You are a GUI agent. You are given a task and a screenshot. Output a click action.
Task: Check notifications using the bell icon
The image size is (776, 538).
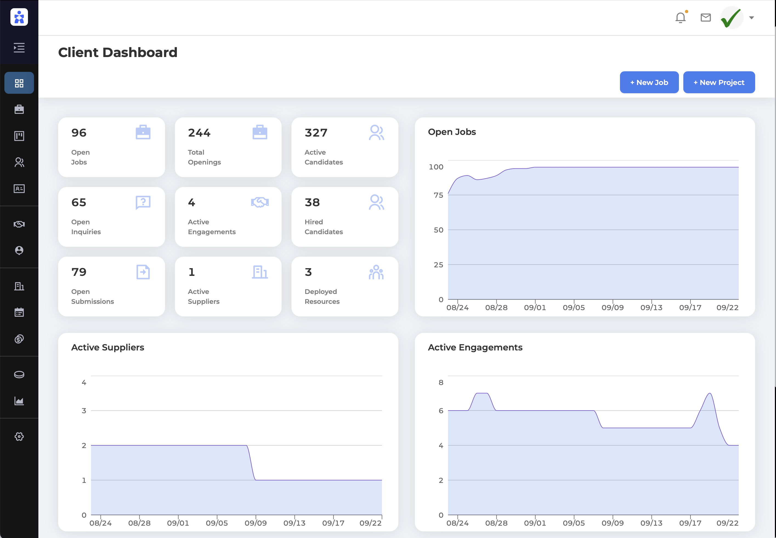680,18
